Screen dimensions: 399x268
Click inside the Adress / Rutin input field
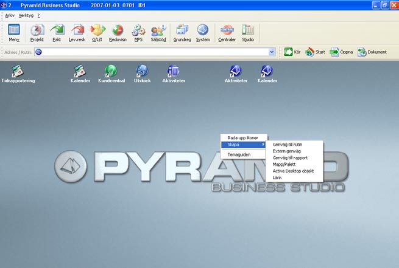coord(155,52)
